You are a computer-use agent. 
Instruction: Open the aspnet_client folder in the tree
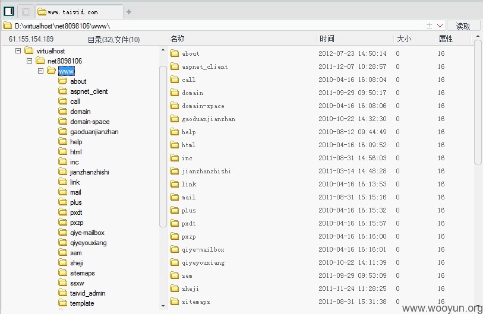pos(83,91)
